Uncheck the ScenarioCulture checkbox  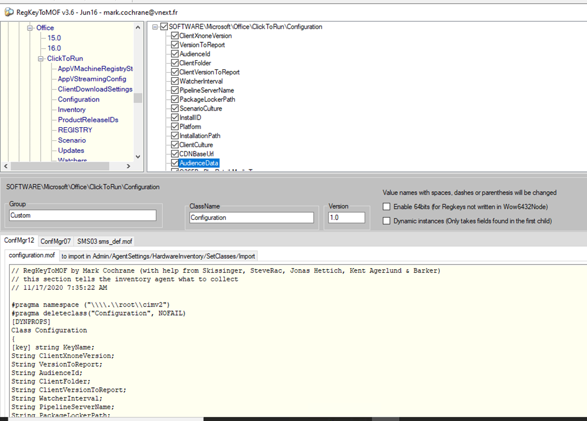point(175,108)
